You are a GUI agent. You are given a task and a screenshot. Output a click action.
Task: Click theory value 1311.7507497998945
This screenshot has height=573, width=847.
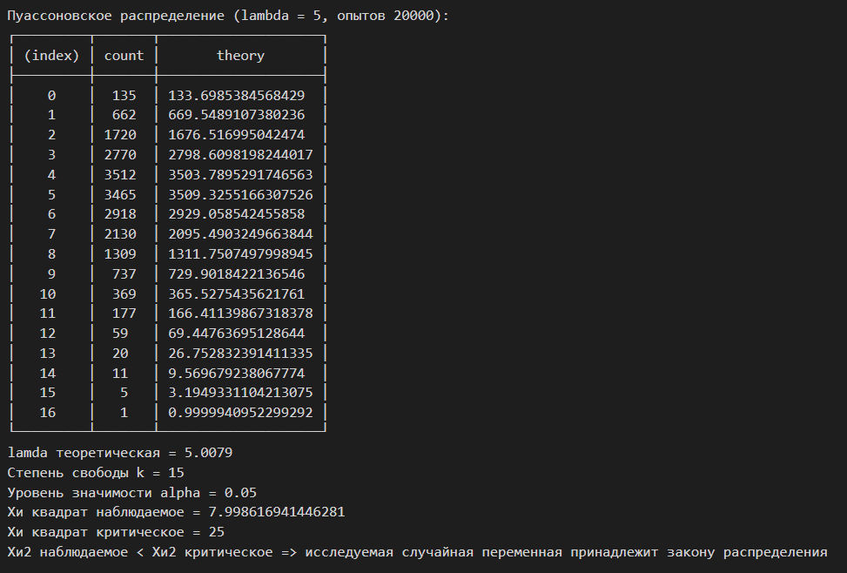240,254
